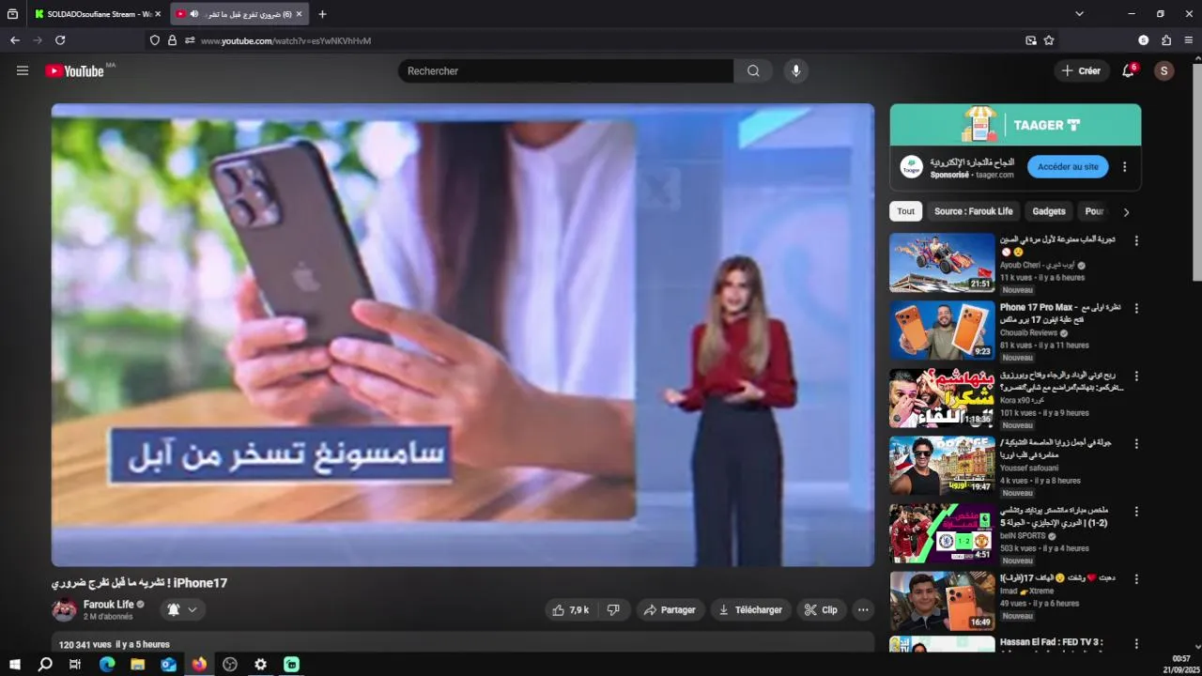Go back with browser back arrow
Screen dimensions: 1202x676
[x=15, y=40]
